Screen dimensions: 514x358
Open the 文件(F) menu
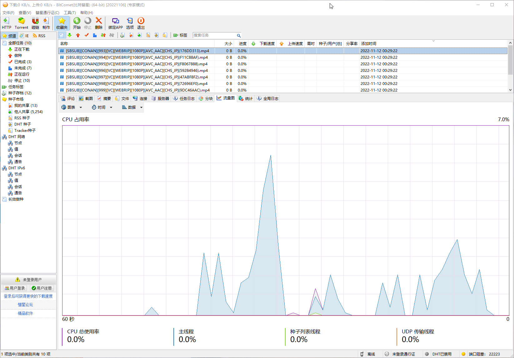[x=8, y=13]
